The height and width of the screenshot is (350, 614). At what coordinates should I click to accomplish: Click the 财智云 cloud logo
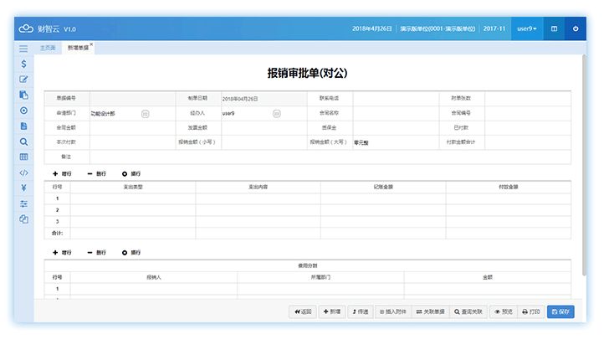tap(26, 28)
